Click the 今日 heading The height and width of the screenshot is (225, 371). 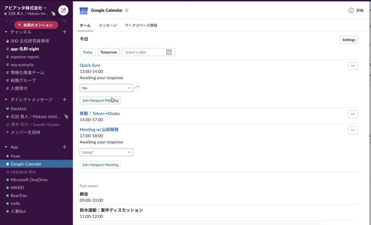pyautogui.click(x=84, y=39)
